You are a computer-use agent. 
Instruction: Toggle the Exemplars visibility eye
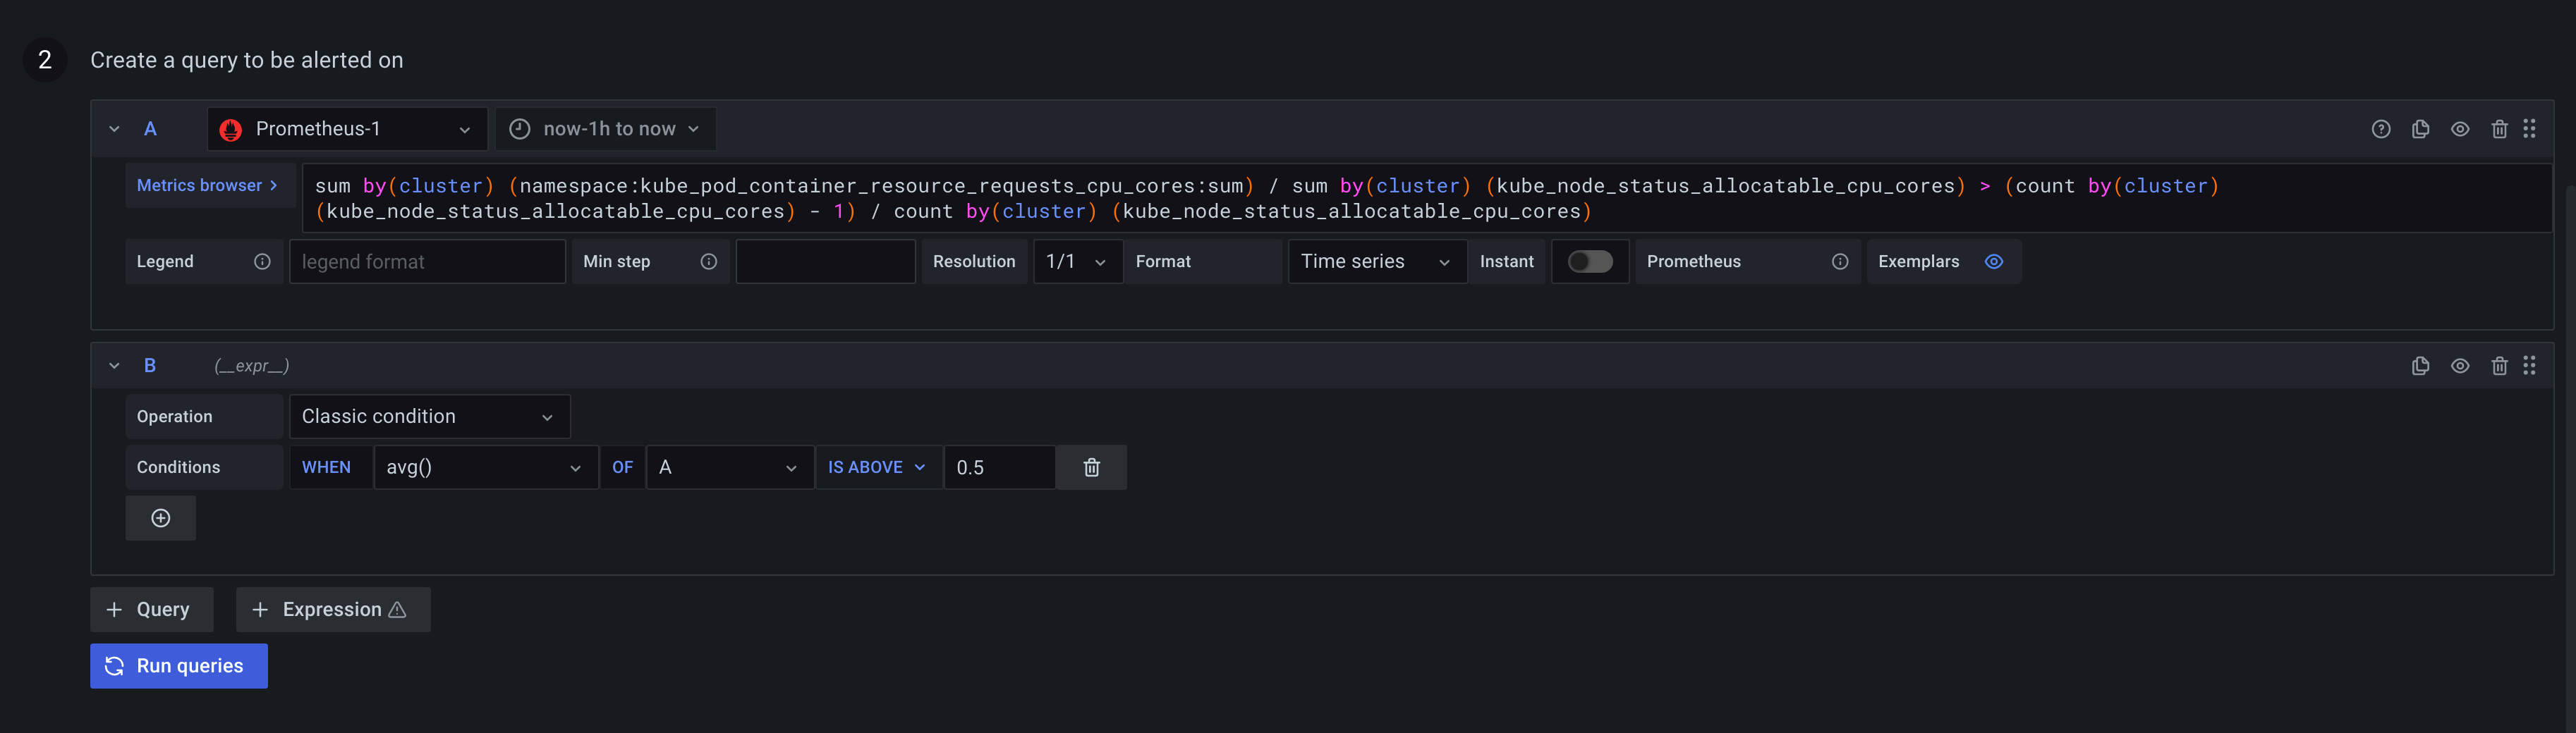pyautogui.click(x=1993, y=261)
